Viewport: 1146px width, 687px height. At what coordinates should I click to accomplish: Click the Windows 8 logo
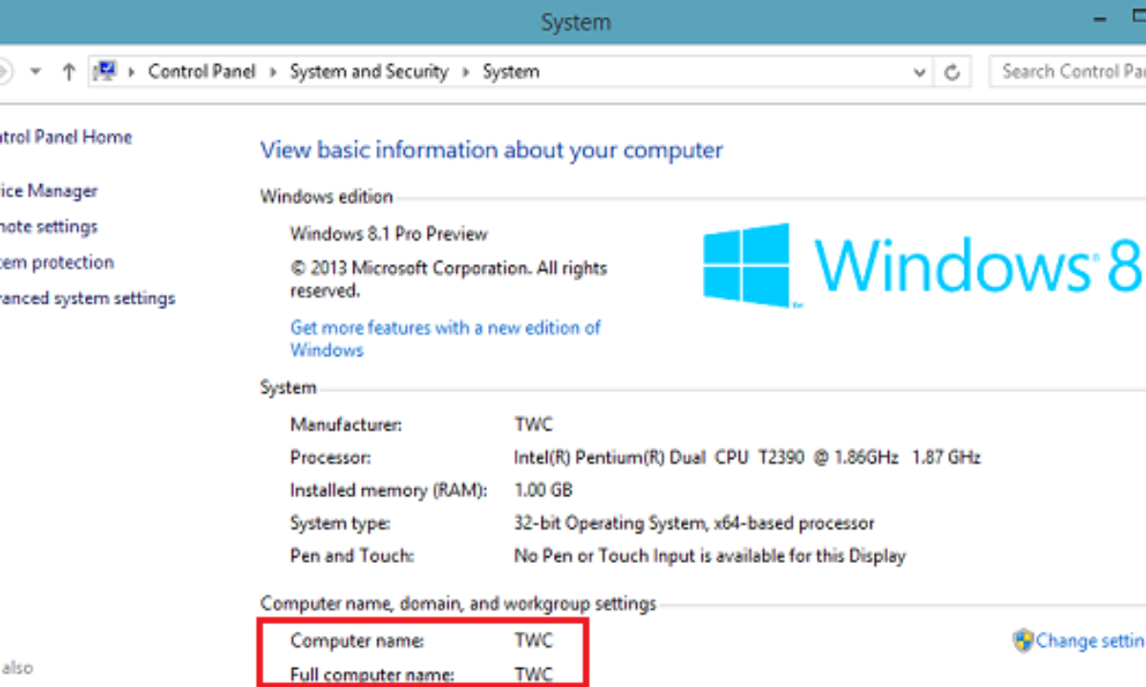tap(747, 264)
